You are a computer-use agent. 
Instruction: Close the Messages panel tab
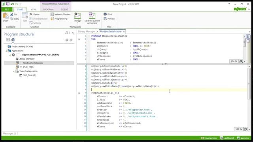click(15, 133)
